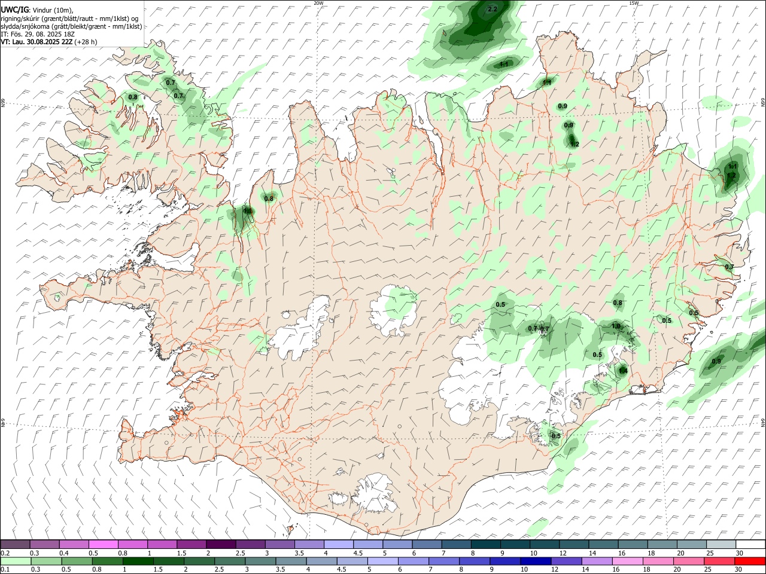
Task: Select the grey-green 3 mm rain legend swatch
Action: coord(260,561)
